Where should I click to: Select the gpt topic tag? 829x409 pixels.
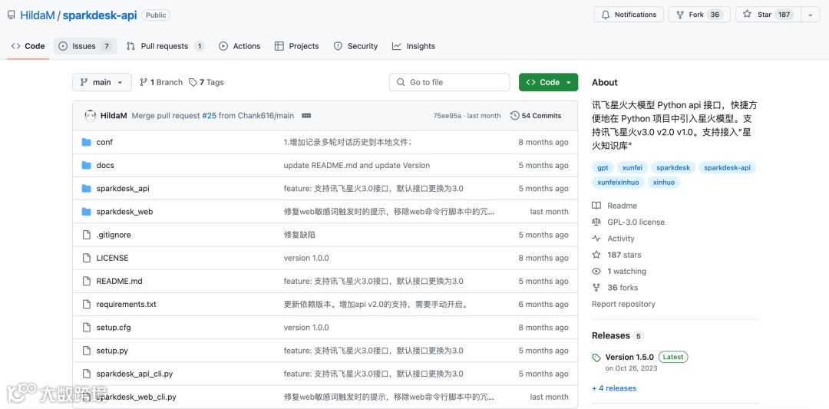click(603, 167)
